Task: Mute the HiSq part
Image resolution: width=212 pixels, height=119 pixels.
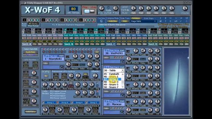Action: (156, 13)
